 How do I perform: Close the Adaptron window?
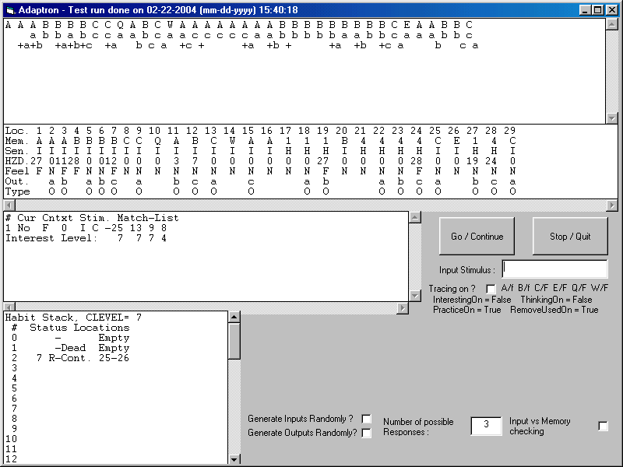point(612,10)
